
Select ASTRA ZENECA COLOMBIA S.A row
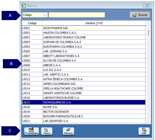[x=84, y=79]
